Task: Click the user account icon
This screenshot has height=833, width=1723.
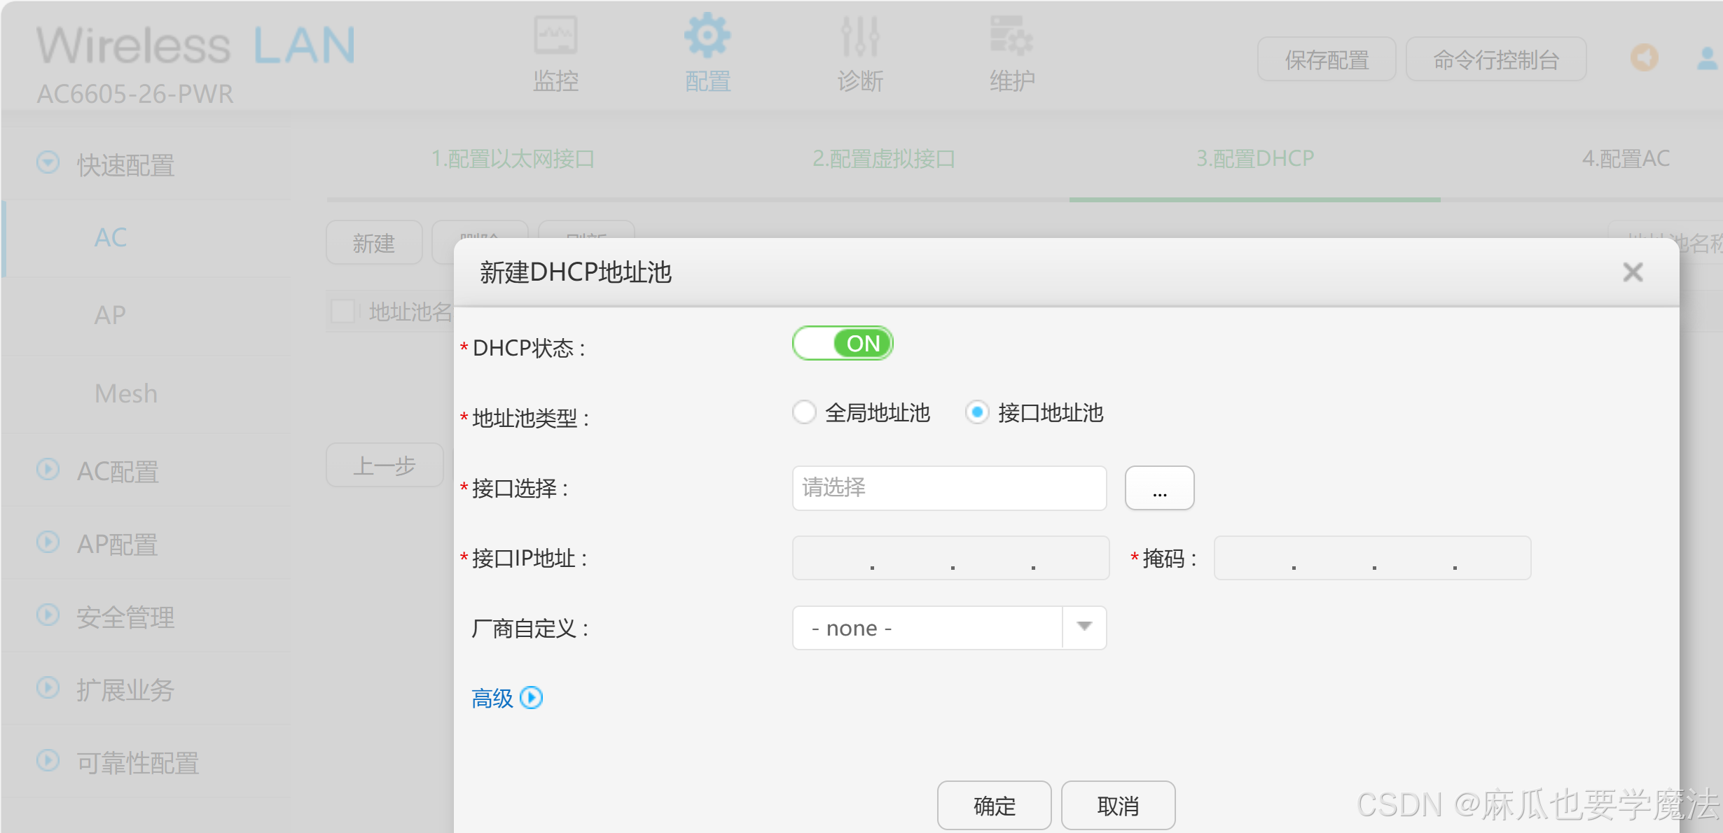Action: point(1707,58)
